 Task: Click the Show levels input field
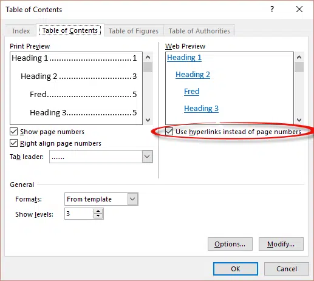pos(79,214)
